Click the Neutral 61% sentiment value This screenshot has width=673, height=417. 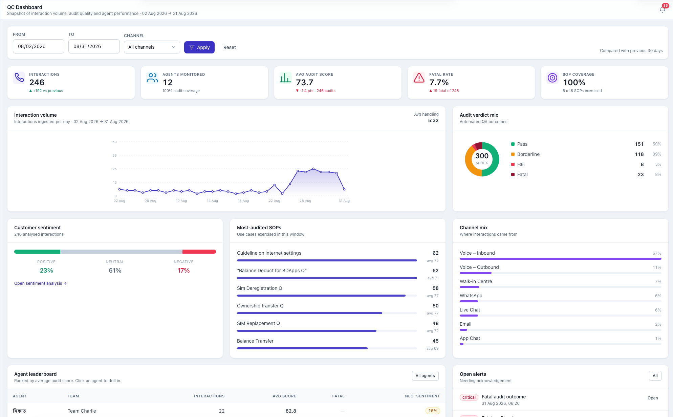115,271
